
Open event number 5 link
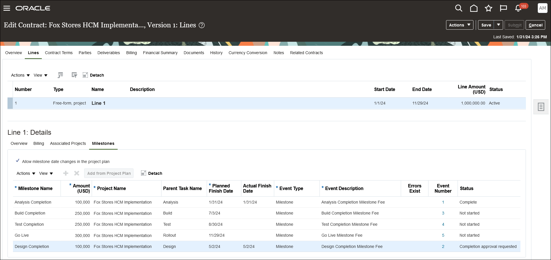(x=443, y=235)
